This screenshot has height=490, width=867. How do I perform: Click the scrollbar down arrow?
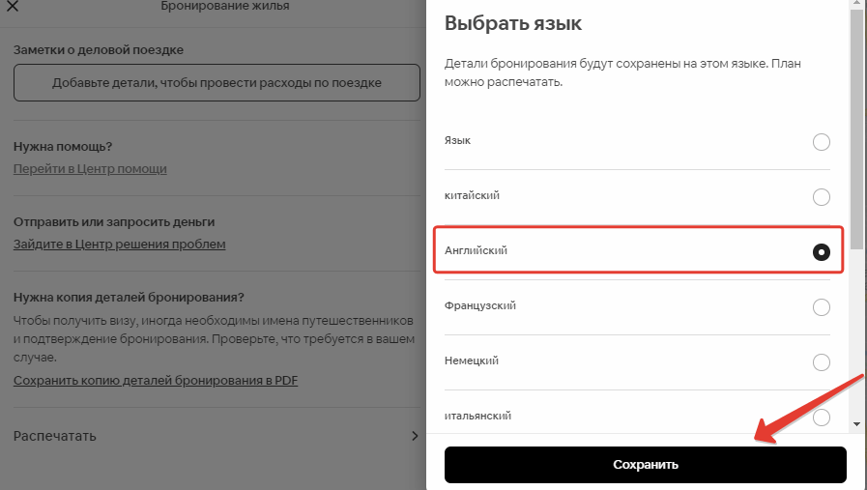(x=856, y=423)
